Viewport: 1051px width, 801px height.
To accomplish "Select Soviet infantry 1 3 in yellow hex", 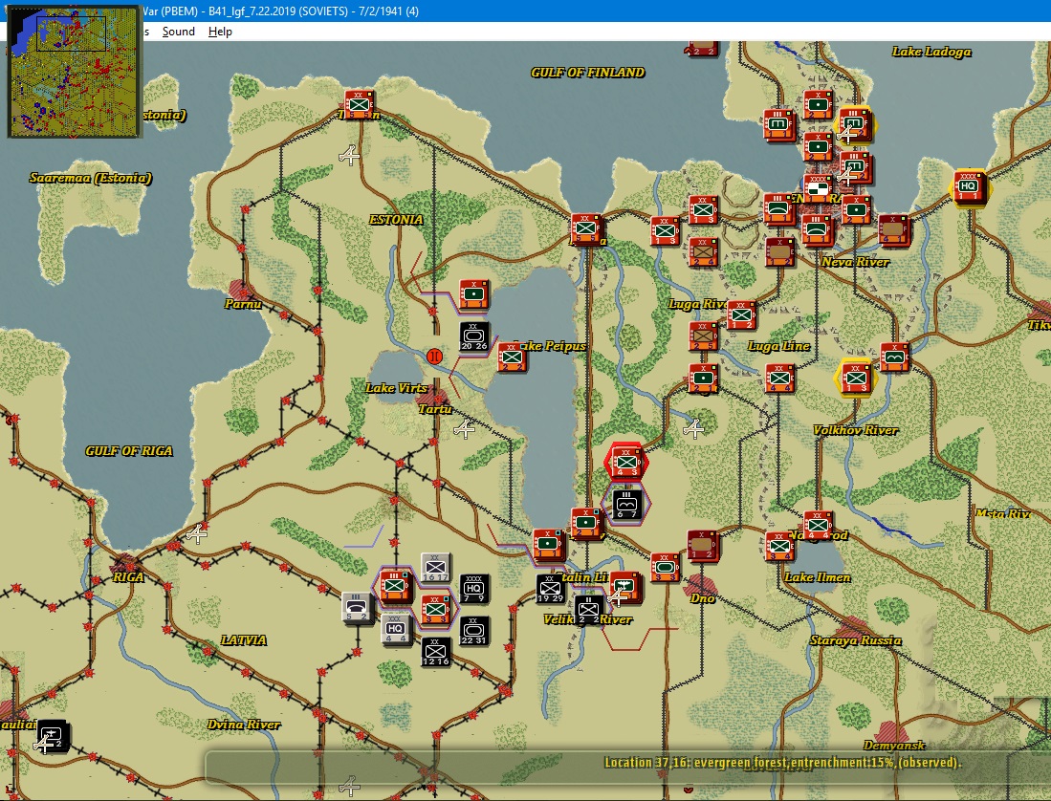I will pos(856,378).
